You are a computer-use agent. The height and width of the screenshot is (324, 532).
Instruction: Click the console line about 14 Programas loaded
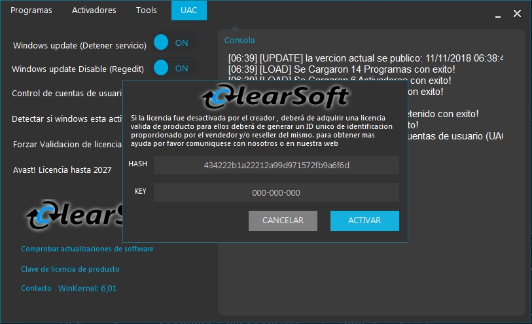coord(342,69)
